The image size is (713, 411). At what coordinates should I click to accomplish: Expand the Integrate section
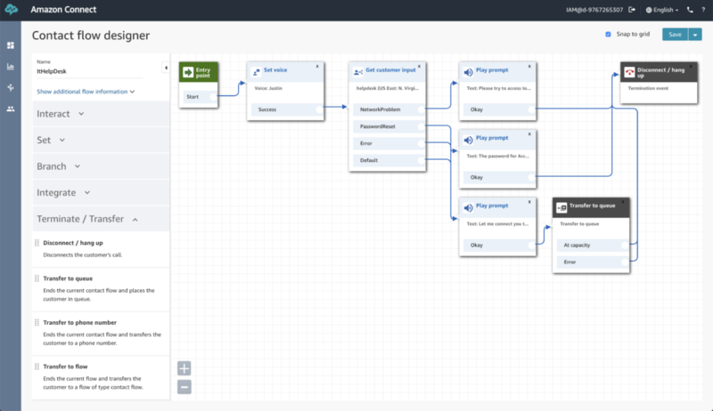101,193
